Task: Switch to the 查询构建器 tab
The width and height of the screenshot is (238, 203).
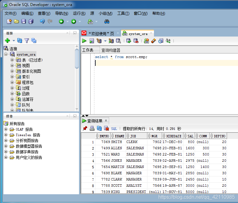Action: click(111, 50)
